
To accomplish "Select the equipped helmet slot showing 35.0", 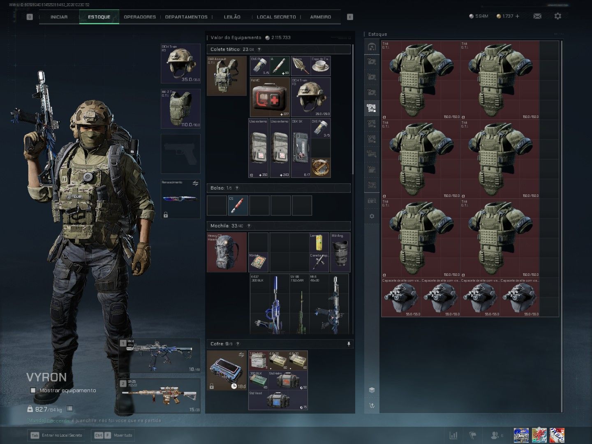I will coord(180,64).
